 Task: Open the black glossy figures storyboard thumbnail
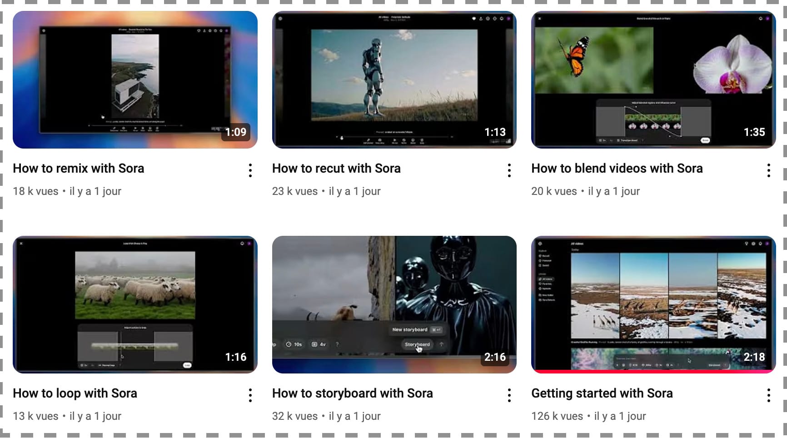click(x=394, y=304)
